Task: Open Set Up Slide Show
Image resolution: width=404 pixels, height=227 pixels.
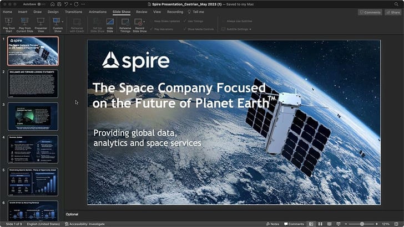Action: 97,25
